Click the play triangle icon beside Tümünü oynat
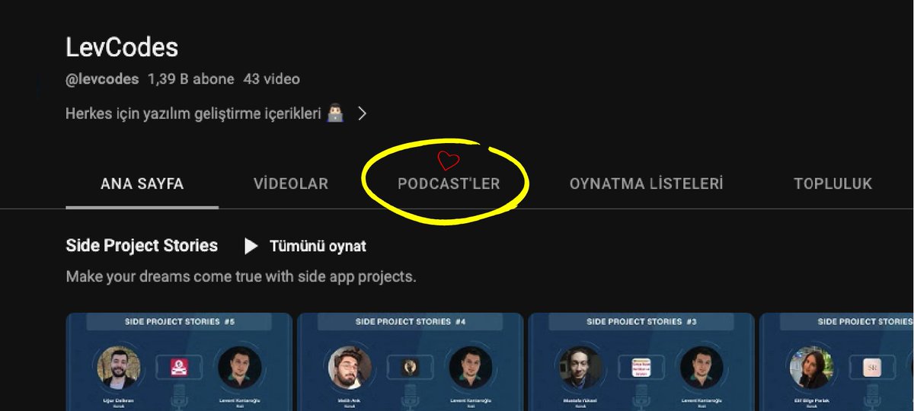 (251, 246)
